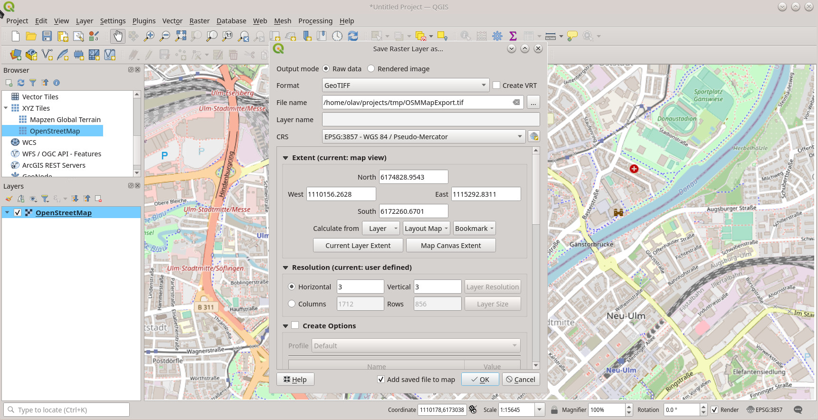
Task: Open the Style Manager icon
Action: click(94, 36)
